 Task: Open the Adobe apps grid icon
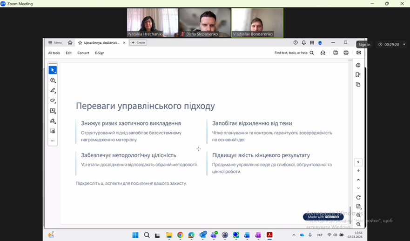point(312,43)
